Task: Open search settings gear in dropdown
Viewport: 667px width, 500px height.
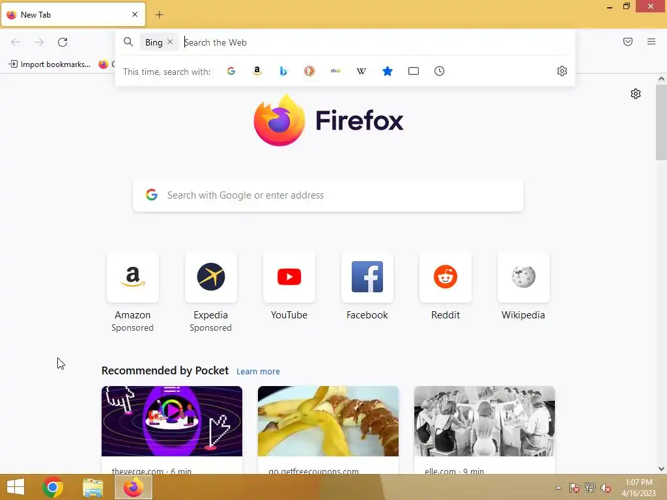Action: pyautogui.click(x=562, y=71)
